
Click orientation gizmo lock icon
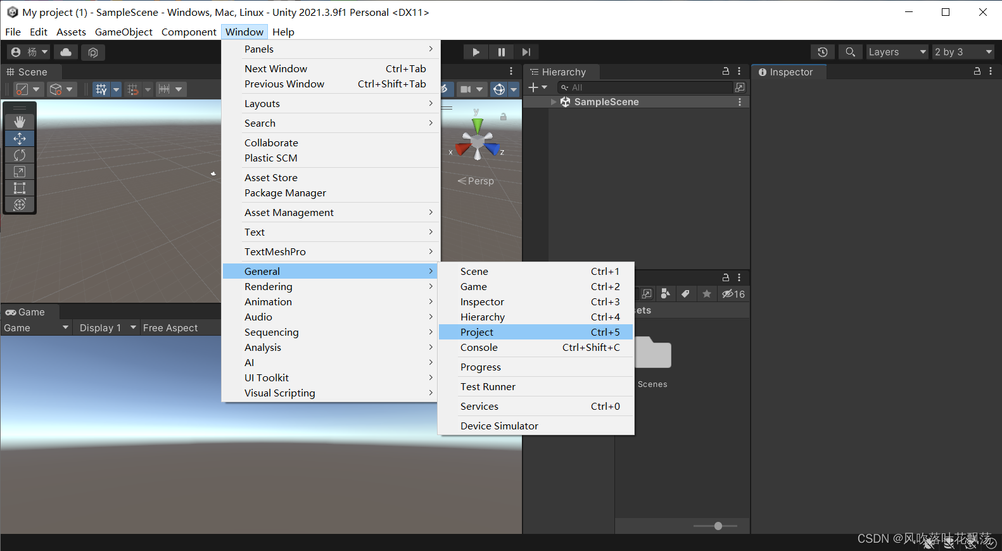click(504, 117)
